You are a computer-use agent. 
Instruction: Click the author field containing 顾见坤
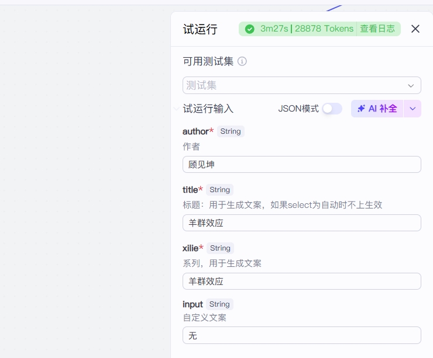301,165
